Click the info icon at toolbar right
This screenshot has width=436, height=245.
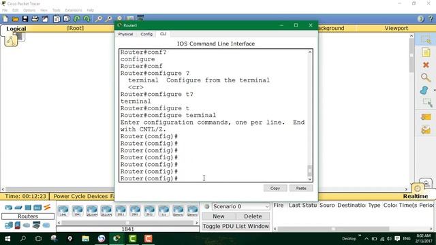tap(420, 18)
